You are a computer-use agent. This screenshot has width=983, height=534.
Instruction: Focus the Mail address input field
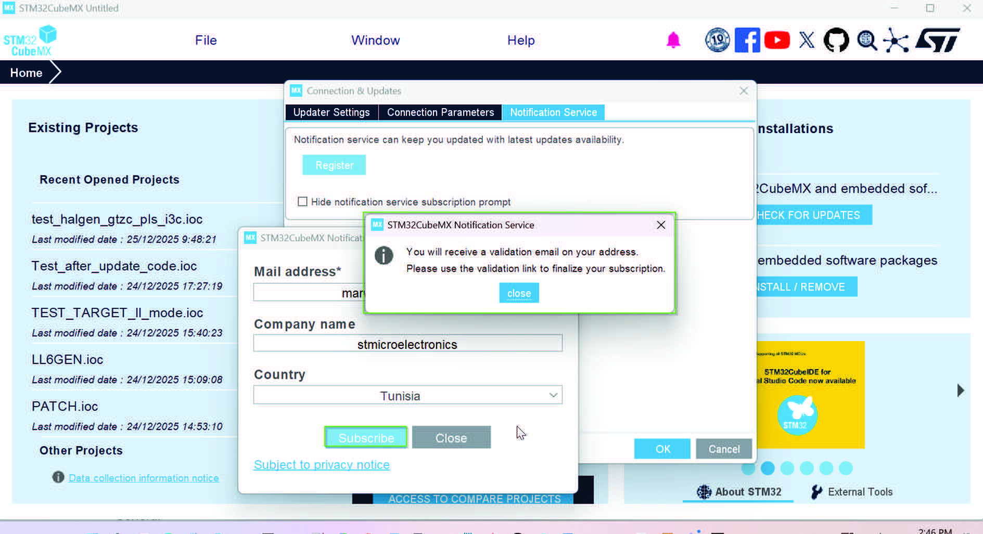pos(310,292)
